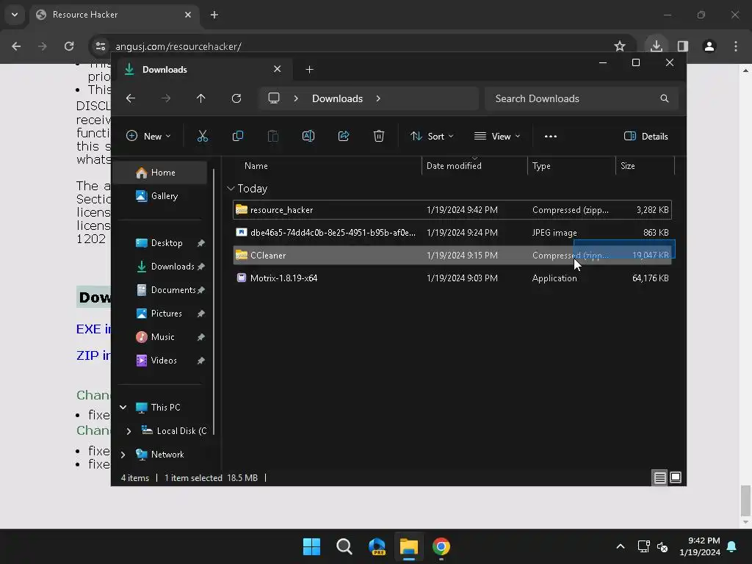Reload the Resource Hacker page

69,46
